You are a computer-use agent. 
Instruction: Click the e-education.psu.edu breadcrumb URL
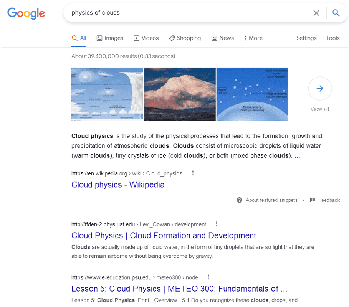point(135,277)
